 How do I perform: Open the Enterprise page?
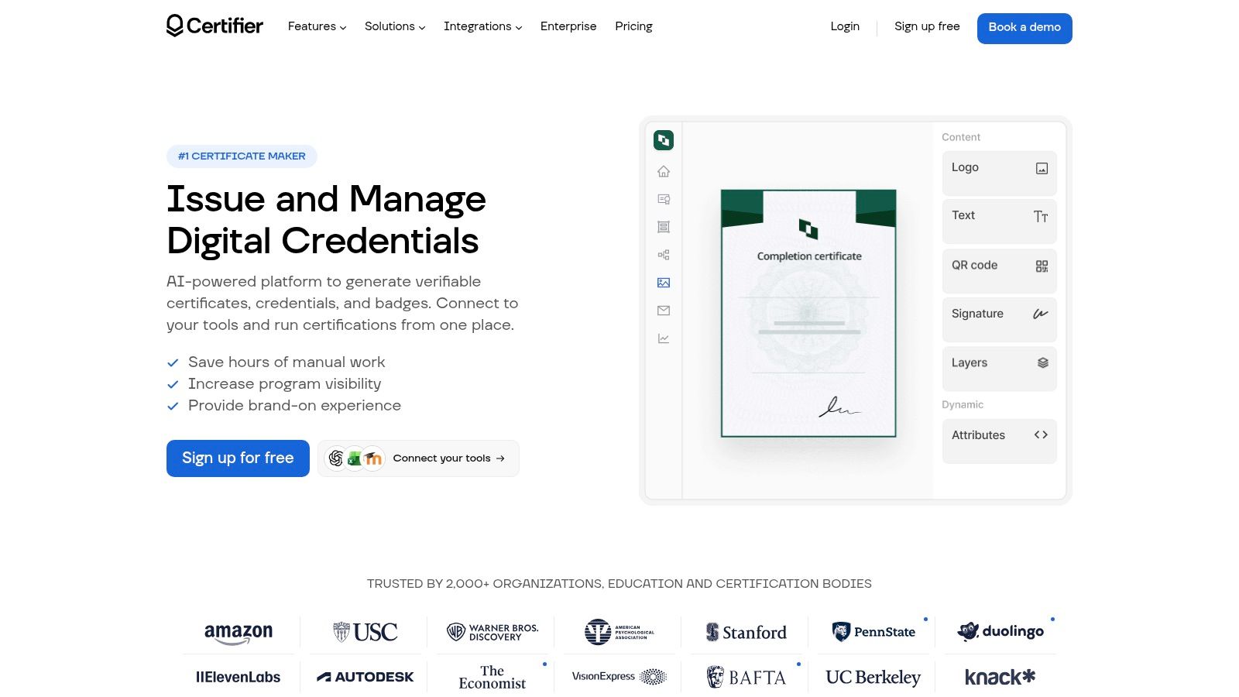coord(568,26)
